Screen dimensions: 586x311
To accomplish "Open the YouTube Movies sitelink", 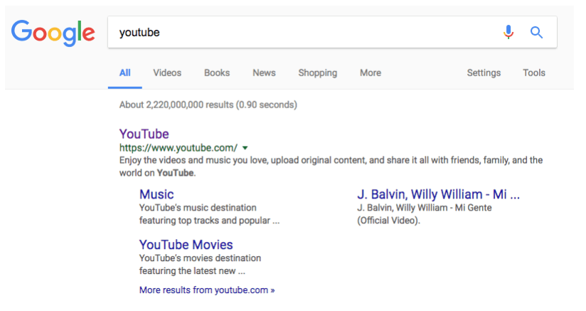I will coord(186,245).
